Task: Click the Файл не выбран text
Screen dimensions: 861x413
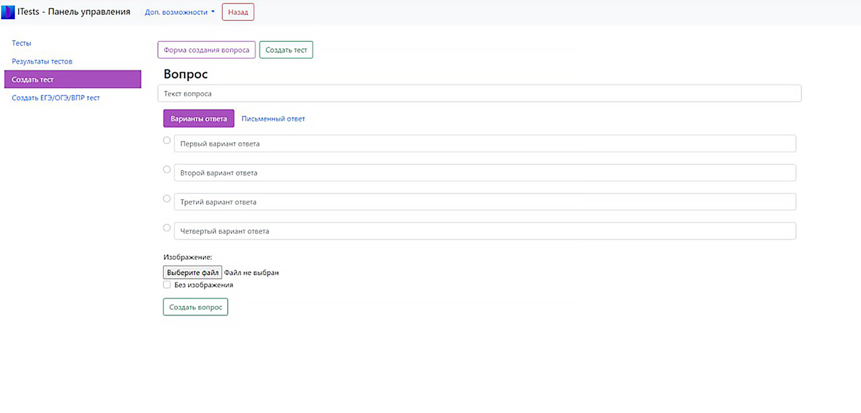Action: (x=252, y=273)
